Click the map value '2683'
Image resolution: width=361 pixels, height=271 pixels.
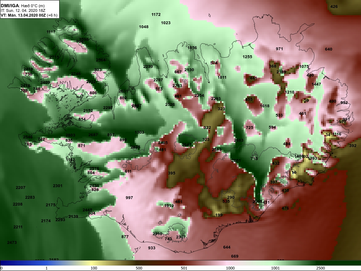tap(239, 140)
